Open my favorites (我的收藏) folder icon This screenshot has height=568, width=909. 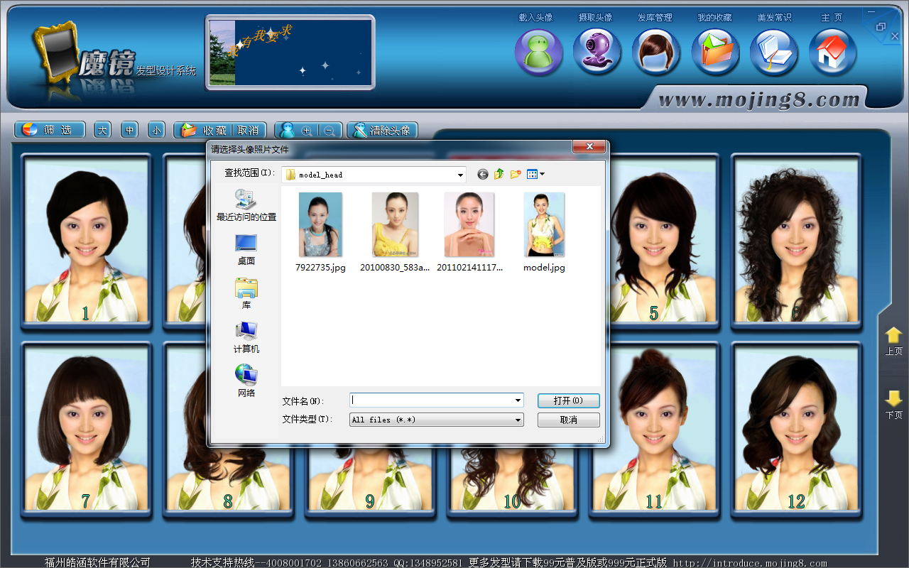715,53
